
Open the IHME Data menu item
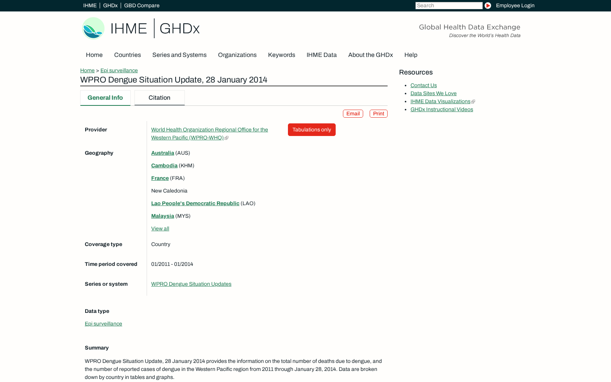[322, 55]
